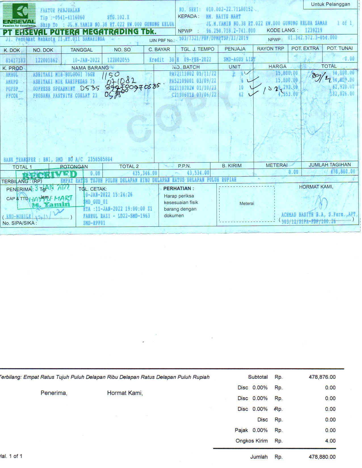Viewport: 362px width, 468px height.
Task: Select the Prosana Fastbite Coklat row
Action: pos(65,96)
